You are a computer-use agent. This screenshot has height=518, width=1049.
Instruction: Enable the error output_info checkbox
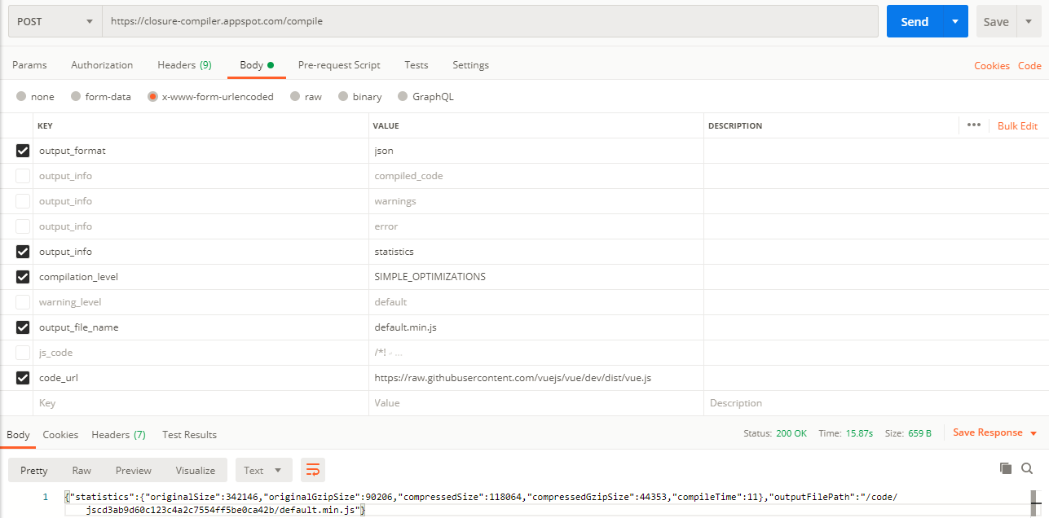tap(23, 226)
